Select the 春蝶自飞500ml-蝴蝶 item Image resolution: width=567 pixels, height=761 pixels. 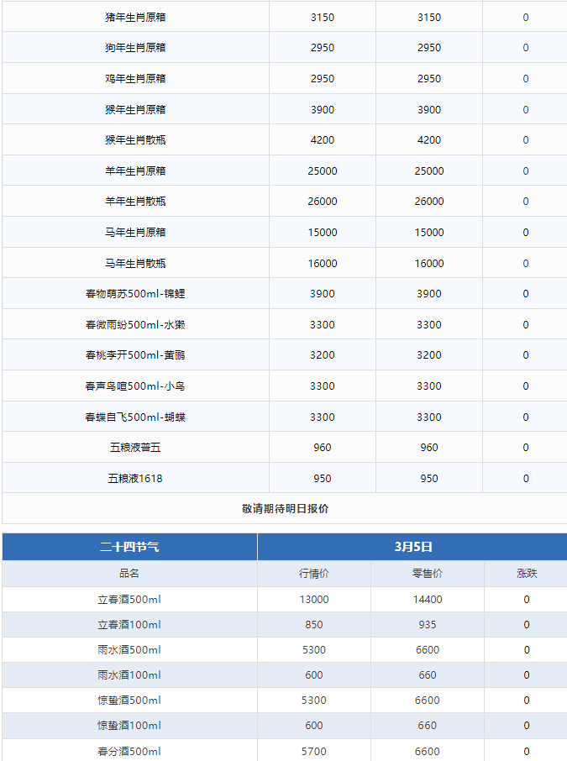click(135, 417)
